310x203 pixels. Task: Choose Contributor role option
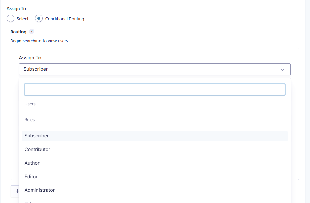coord(37,149)
